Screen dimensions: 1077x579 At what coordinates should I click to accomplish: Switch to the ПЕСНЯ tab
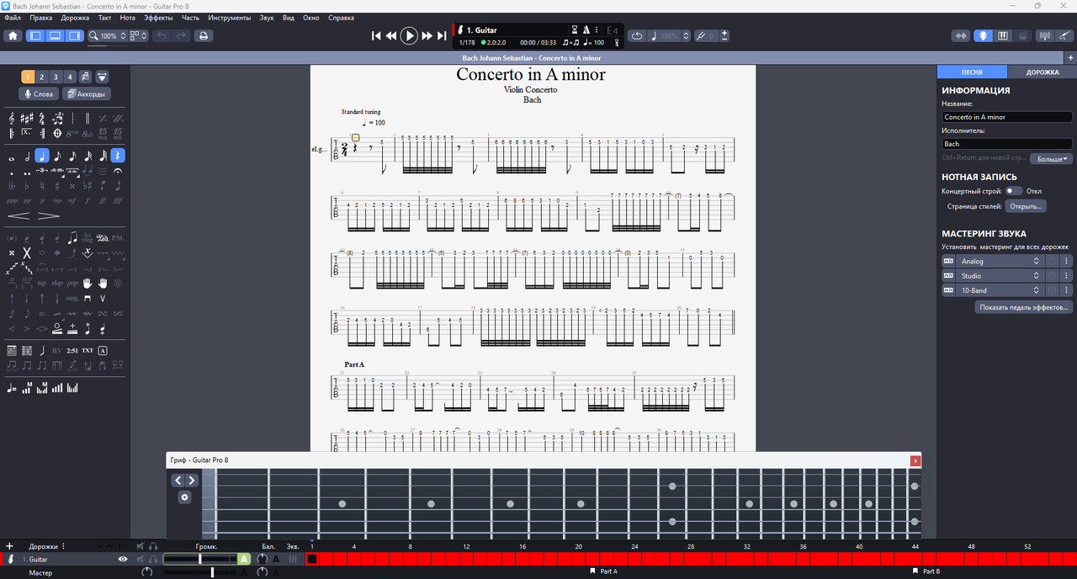[x=972, y=72]
